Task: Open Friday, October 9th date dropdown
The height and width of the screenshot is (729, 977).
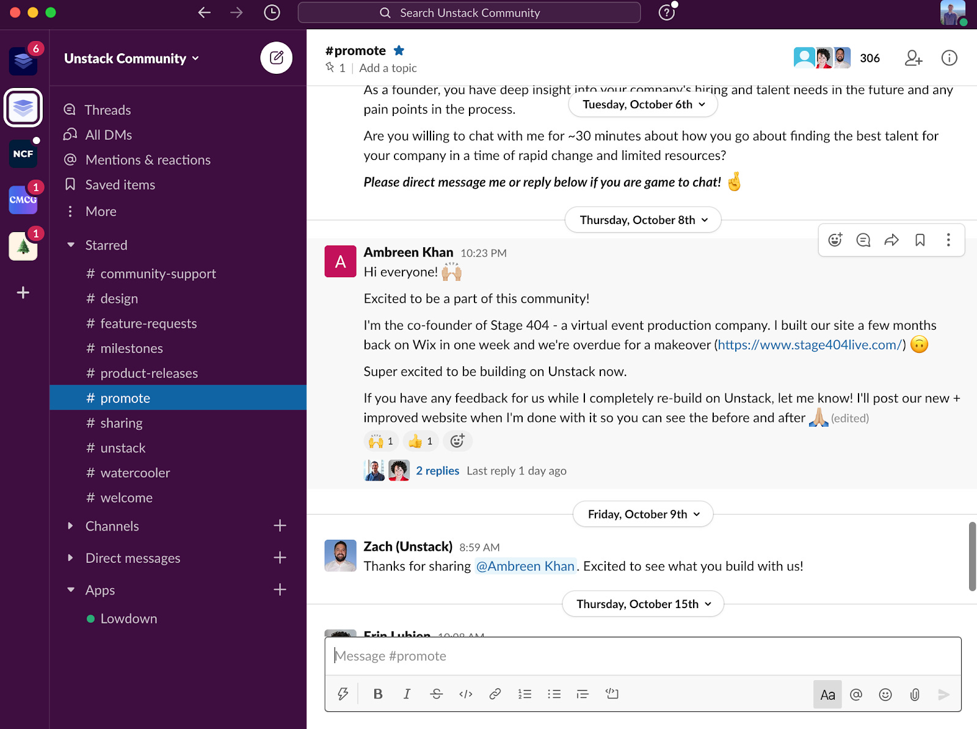Action: pos(643,514)
